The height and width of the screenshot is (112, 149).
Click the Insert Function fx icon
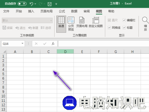tap(53, 44)
